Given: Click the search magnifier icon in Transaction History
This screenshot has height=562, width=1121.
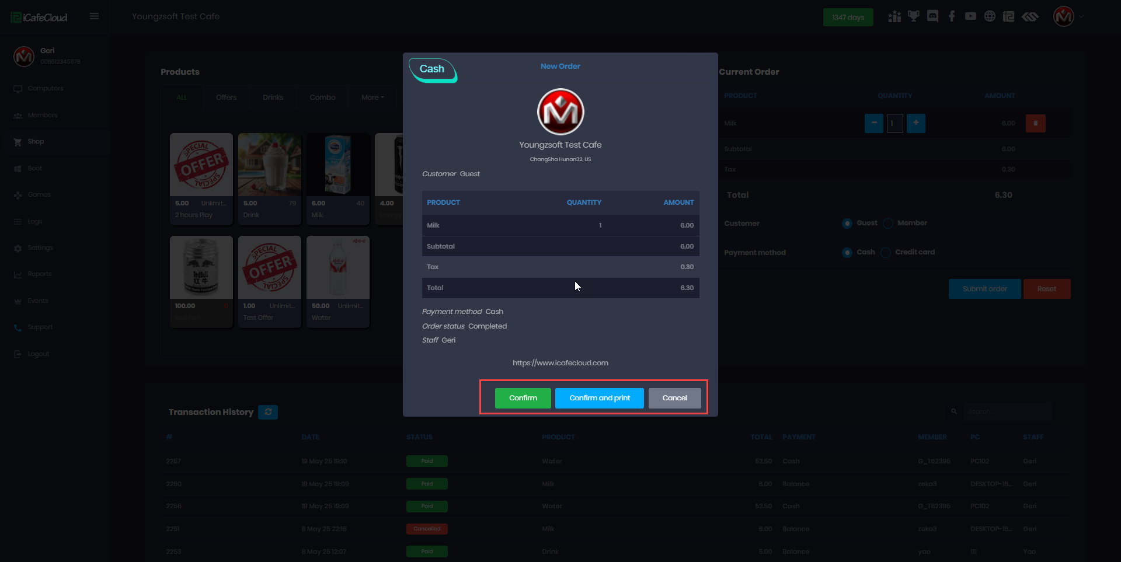Looking at the screenshot, I should click(x=954, y=412).
